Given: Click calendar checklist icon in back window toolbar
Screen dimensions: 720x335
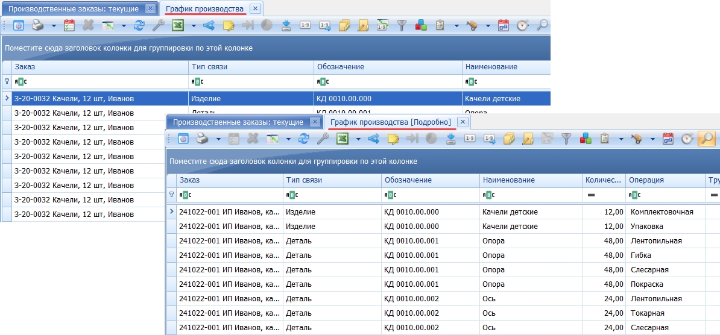Looking at the screenshot, I should (69, 26).
